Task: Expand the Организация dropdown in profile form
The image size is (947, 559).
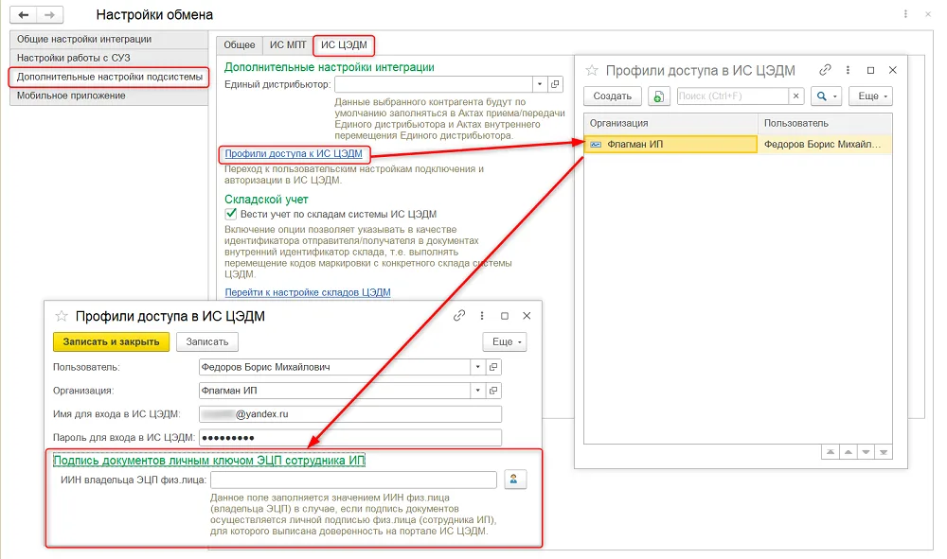Action: point(477,390)
